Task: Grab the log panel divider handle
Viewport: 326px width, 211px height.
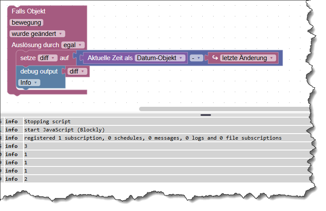Action: click(206, 115)
